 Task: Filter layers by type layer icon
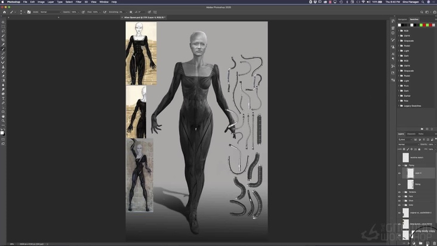(x=424, y=140)
